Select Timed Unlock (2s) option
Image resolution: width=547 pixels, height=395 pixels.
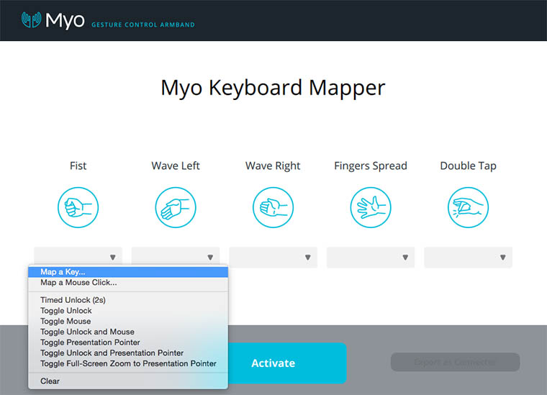(x=128, y=300)
